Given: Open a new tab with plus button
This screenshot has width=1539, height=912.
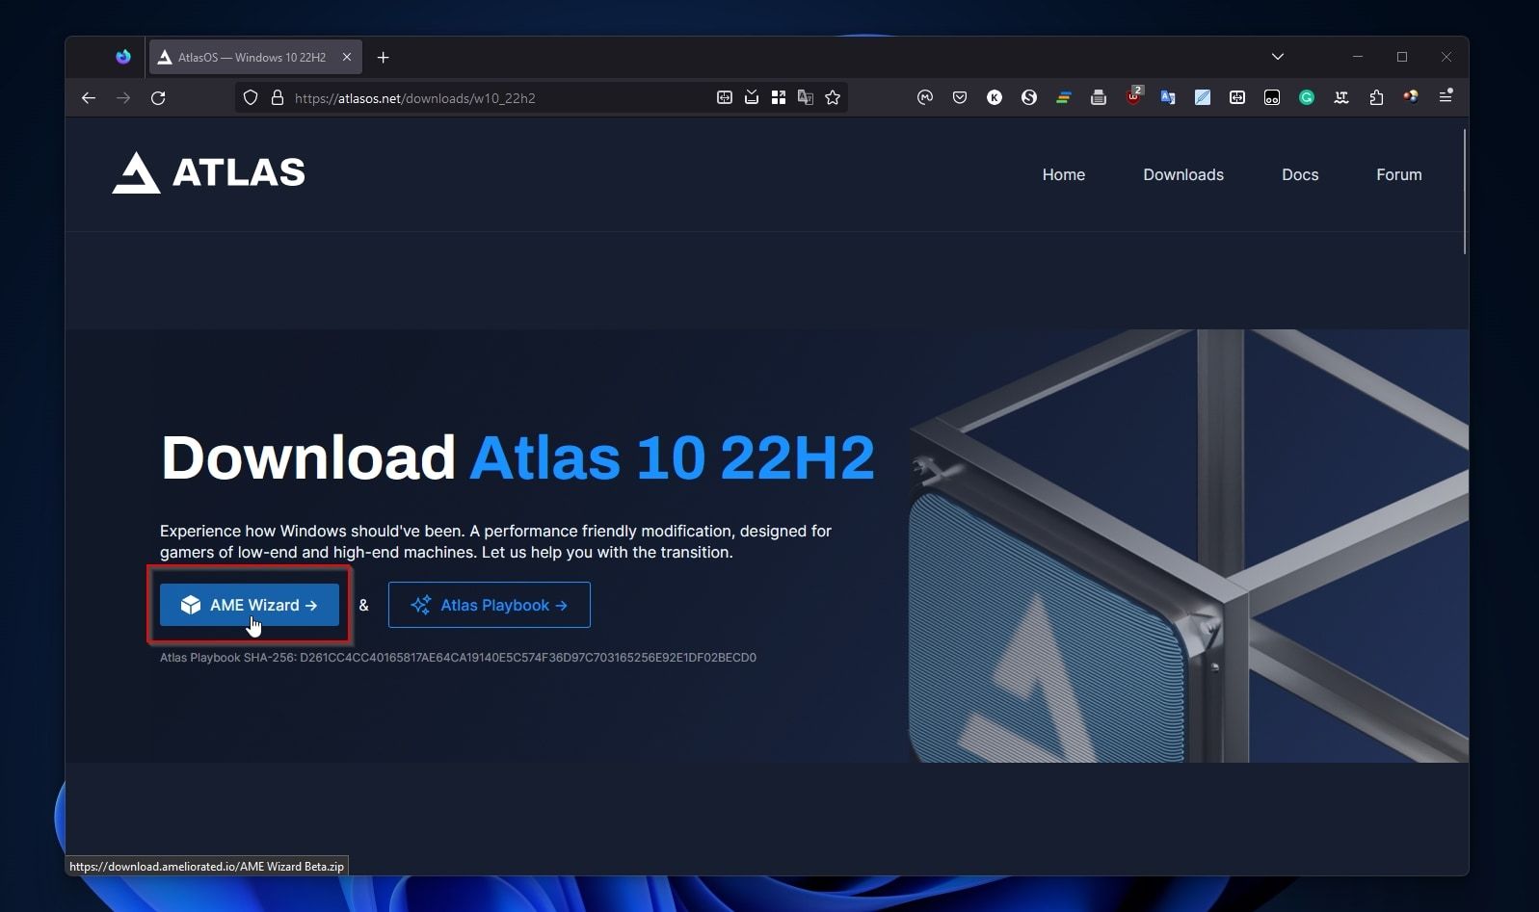Looking at the screenshot, I should (383, 58).
